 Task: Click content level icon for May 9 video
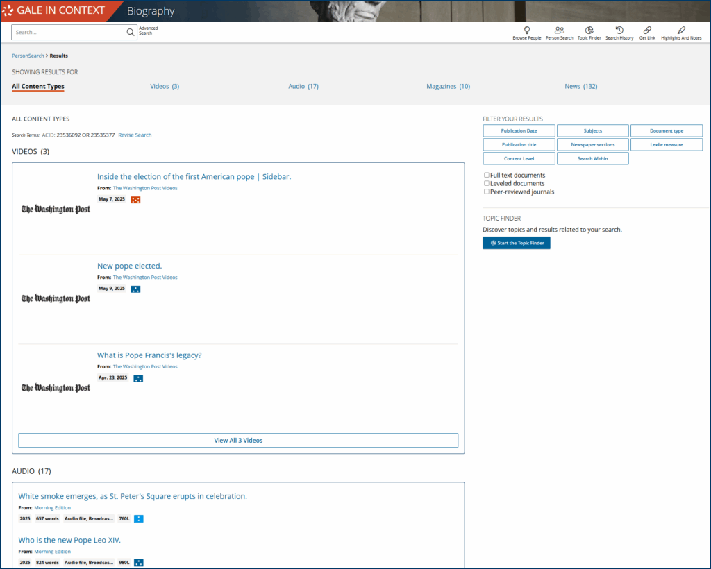tap(135, 289)
